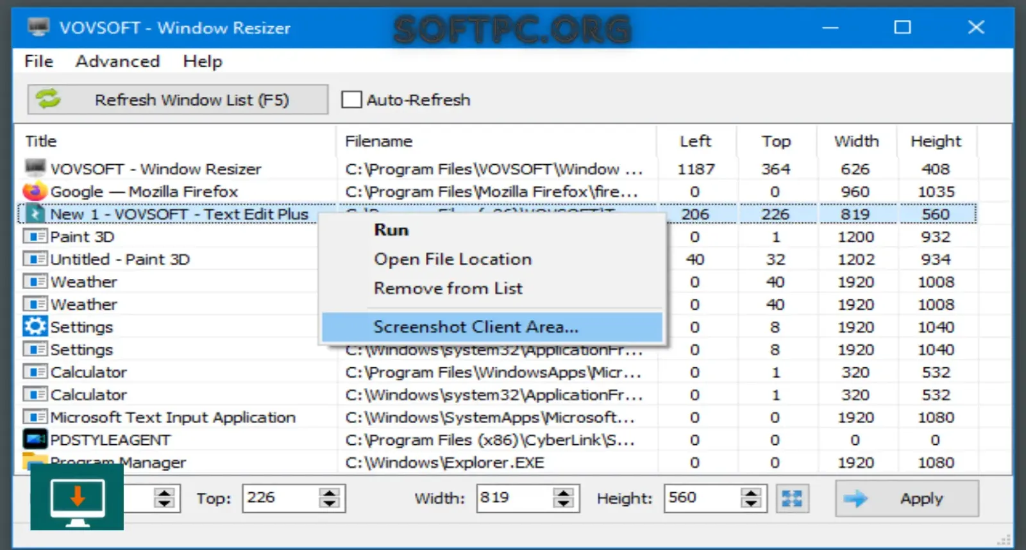1026x550 pixels.
Task: Click the 364 Top value cell
Action: [x=776, y=169]
